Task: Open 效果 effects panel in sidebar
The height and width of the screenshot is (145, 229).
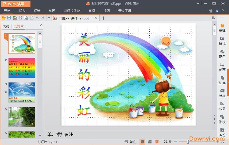Action: pyautogui.click(x=222, y=106)
